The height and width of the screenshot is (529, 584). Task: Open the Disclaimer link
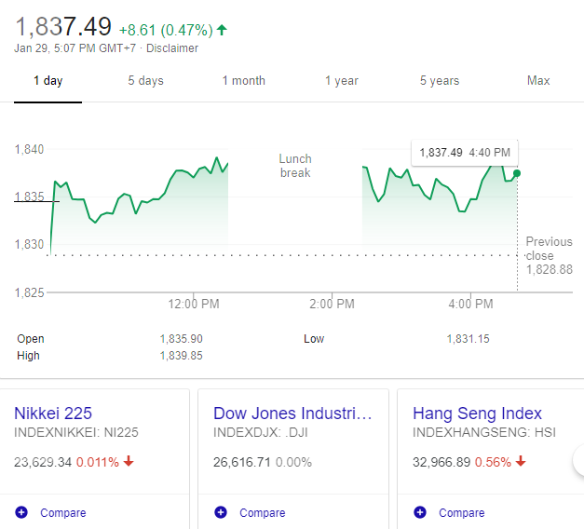coord(172,48)
